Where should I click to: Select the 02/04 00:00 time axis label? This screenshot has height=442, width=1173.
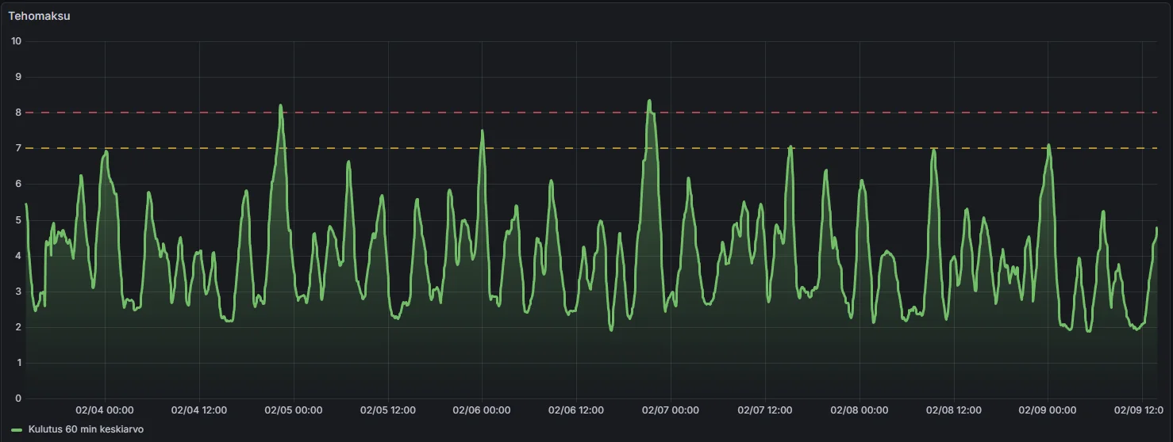(105, 410)
